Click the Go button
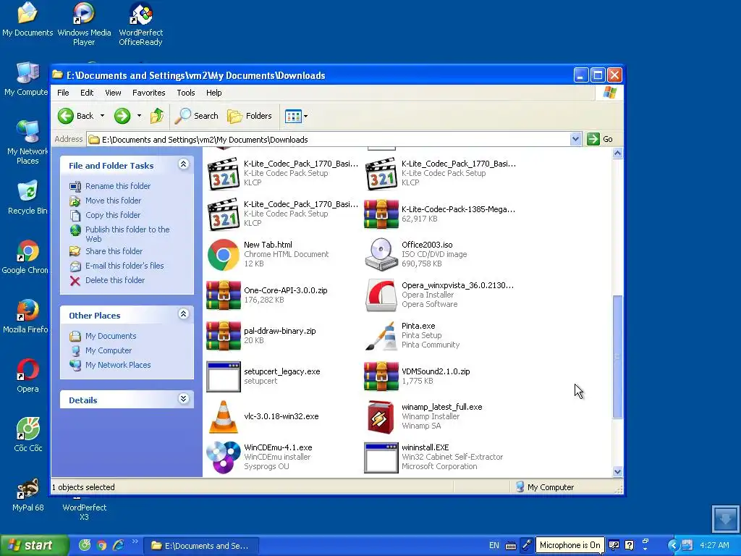The height and width of the screenshot is (556, 741). click(x=600, y=139)
